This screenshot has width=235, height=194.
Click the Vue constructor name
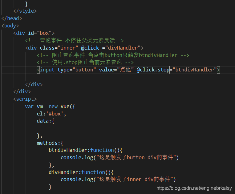tap(65, 107)
